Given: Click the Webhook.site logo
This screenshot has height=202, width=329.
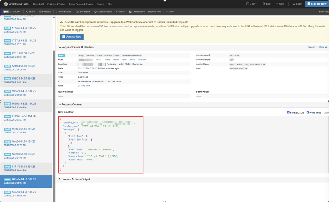Looking at the screenshot, I should (16, 4).
